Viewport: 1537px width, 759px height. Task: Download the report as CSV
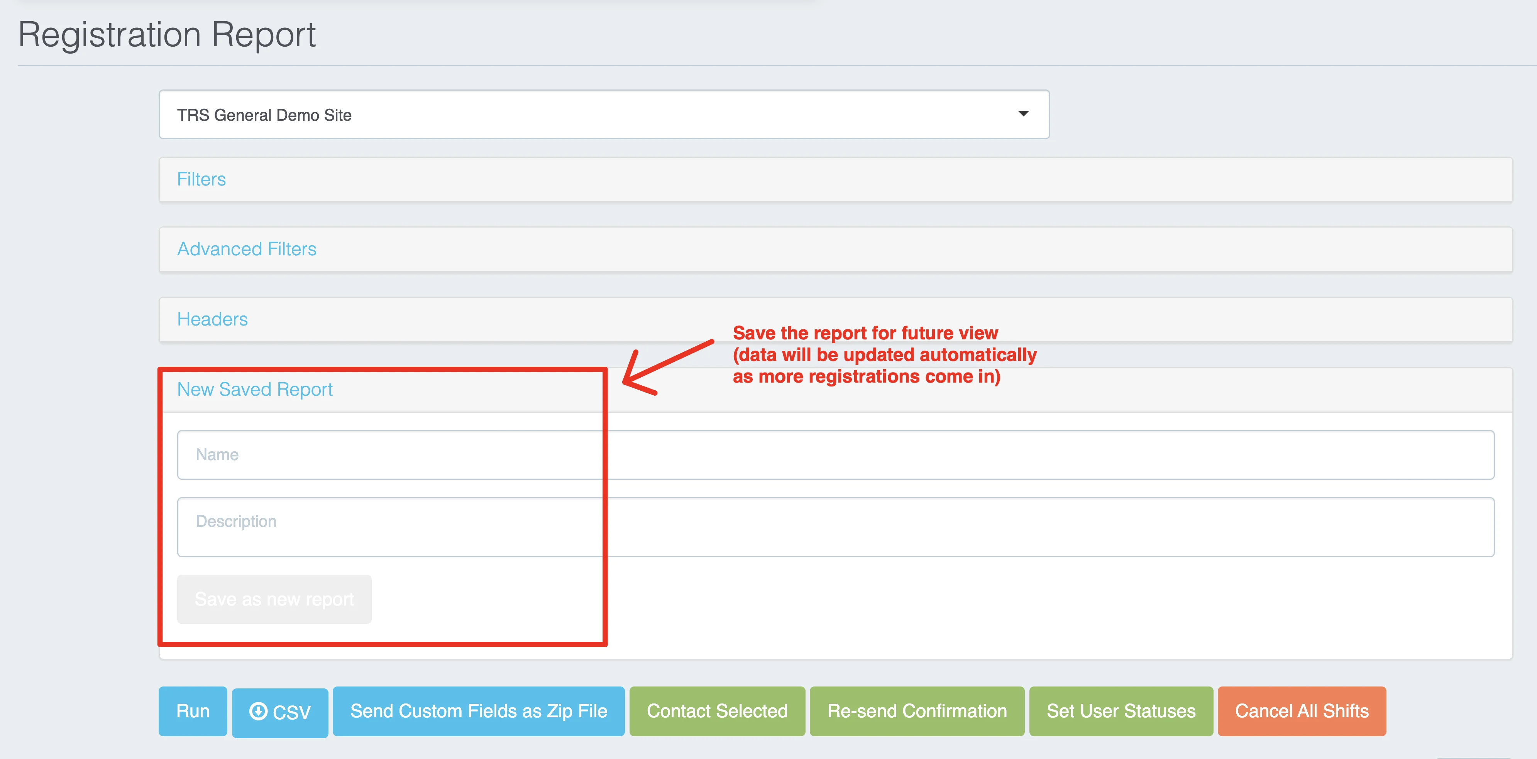(x=280, y=712)
